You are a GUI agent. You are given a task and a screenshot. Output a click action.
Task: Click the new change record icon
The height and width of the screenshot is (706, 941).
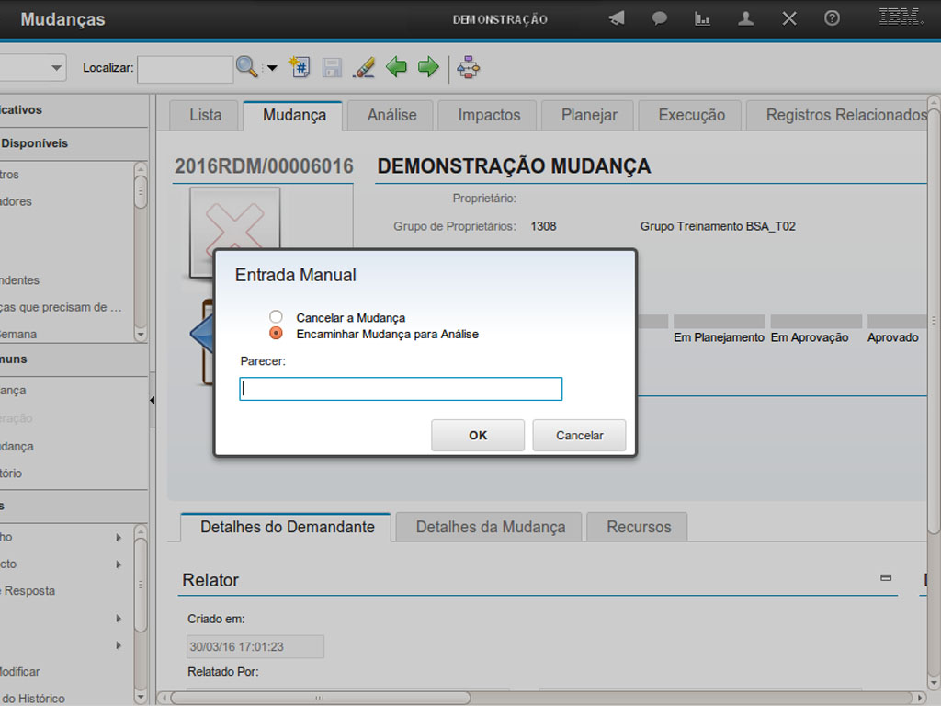(x=300, y=67)
